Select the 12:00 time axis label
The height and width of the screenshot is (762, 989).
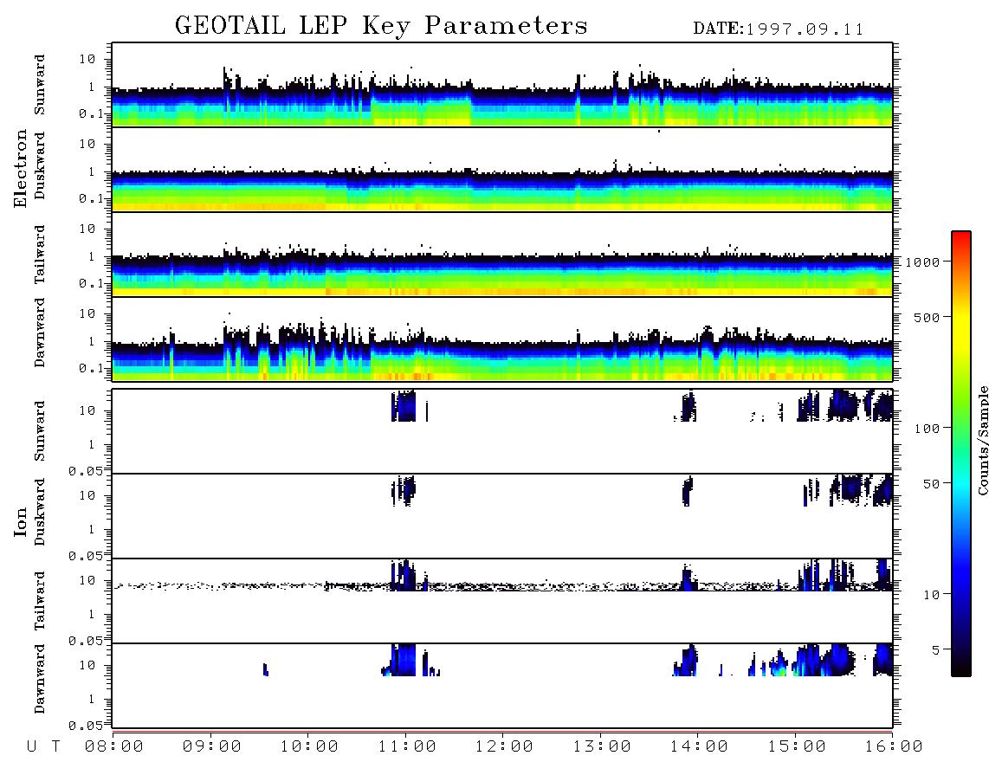pyautogui.click(x=504, y=746)
